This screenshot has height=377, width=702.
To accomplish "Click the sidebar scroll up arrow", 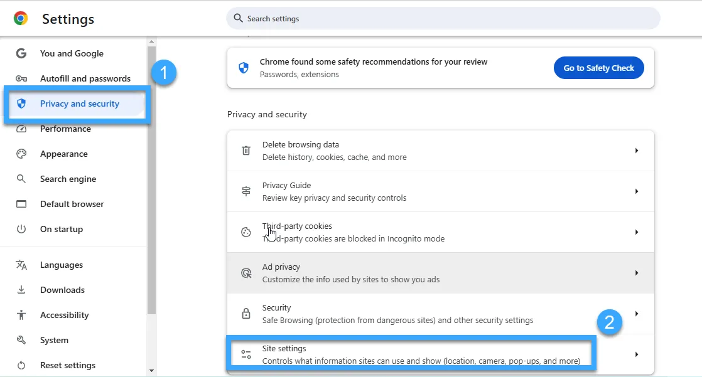I will point(151,41).
